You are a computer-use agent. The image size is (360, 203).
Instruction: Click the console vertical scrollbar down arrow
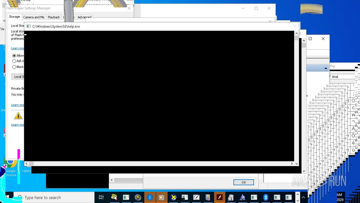pos(296,164)
